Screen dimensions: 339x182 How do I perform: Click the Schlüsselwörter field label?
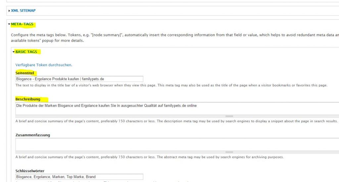click(30, 171)
